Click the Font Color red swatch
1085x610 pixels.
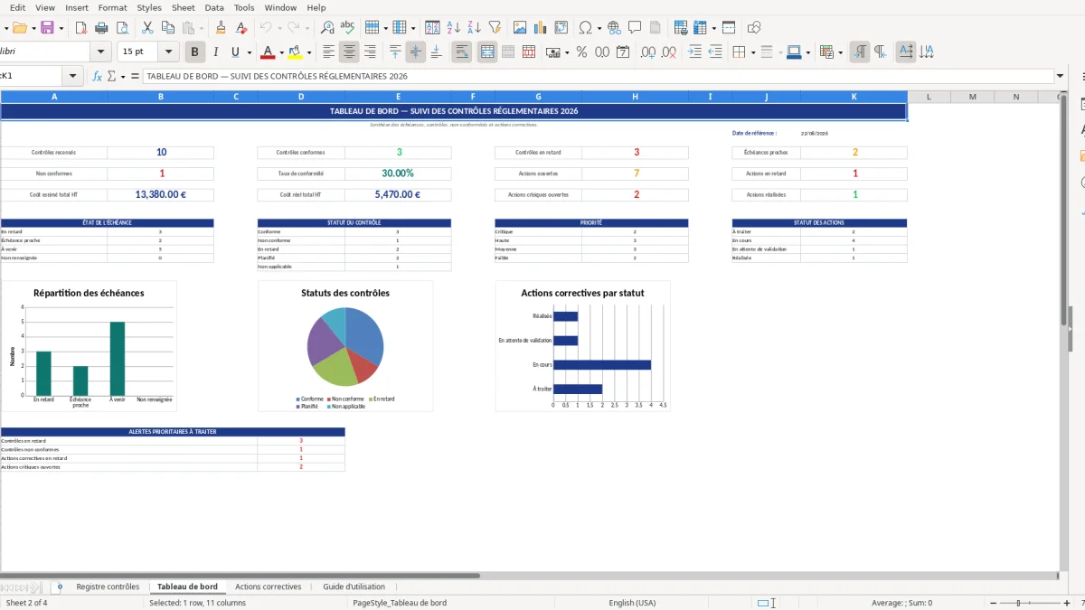pyautogui.click(x=266, y=52)
